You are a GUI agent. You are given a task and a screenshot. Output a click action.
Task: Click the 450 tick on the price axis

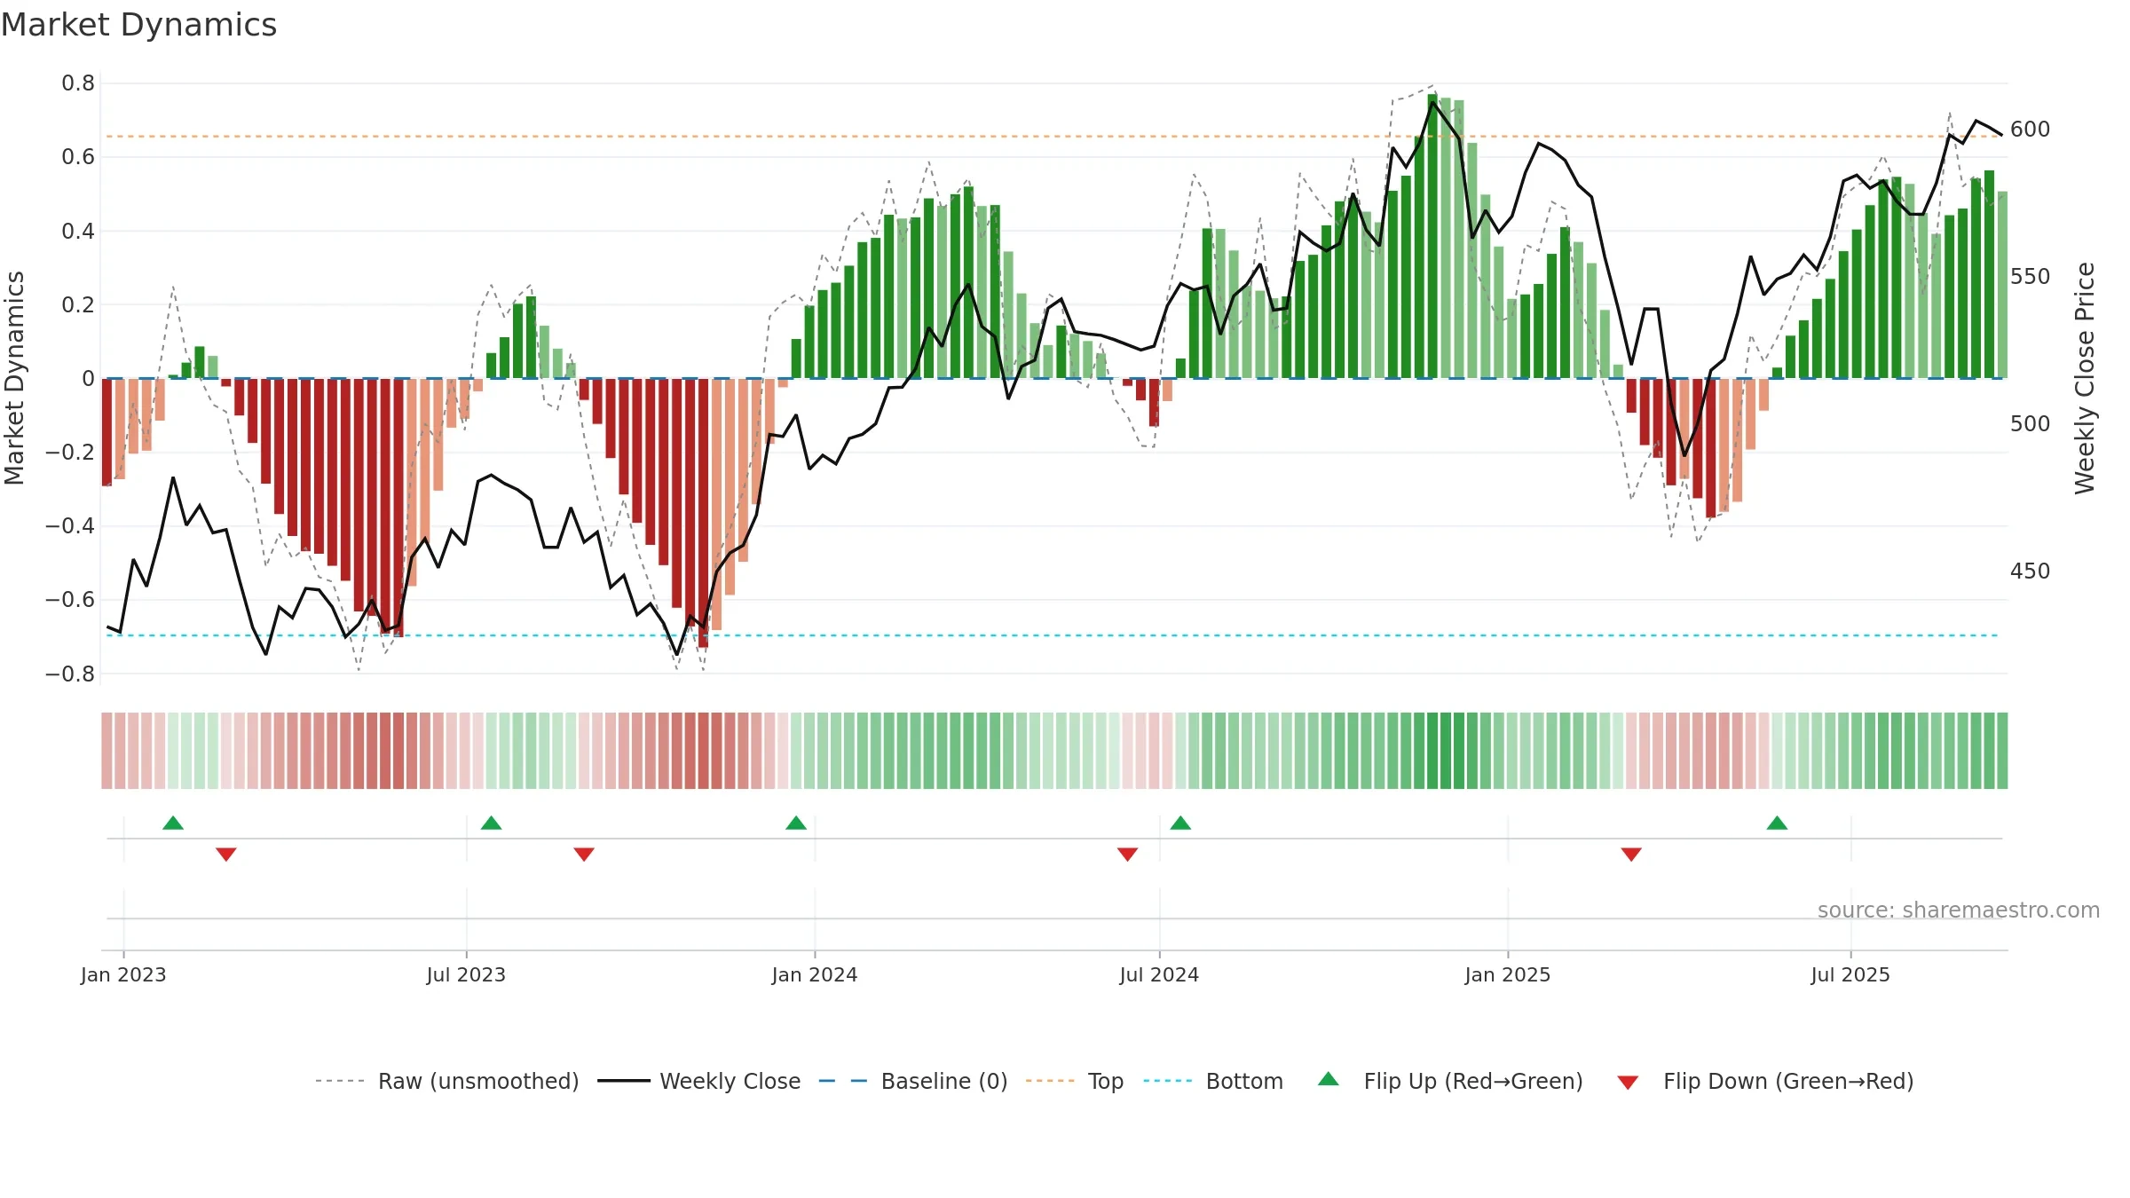point(2031,571)
